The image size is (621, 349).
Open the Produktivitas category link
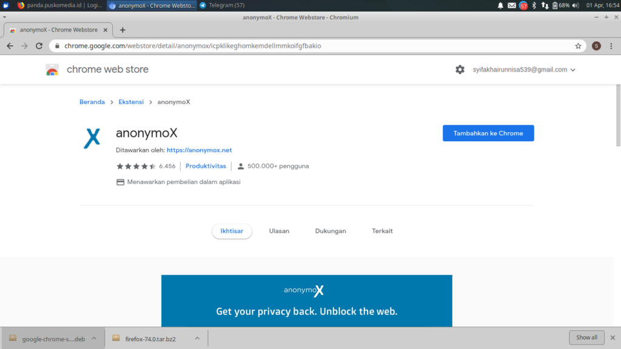pos(206,166)
